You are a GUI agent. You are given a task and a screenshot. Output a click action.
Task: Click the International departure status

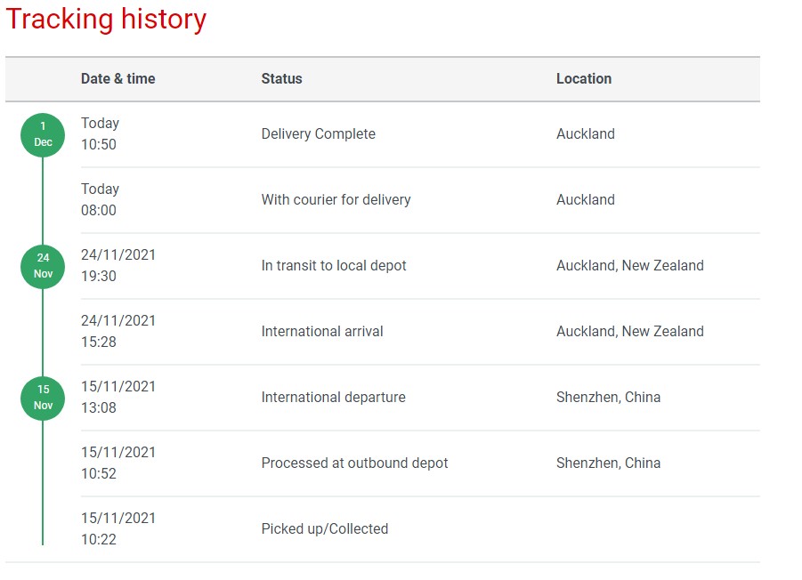[333, 397]
